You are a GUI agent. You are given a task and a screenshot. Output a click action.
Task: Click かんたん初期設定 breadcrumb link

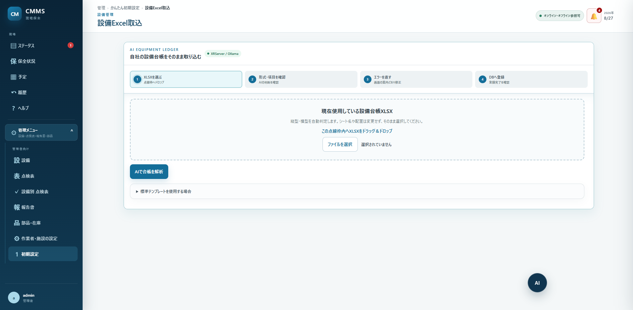(125, 8)
